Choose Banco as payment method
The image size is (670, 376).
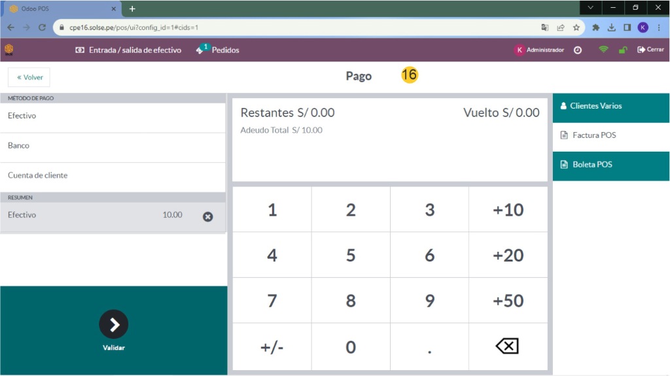(113, 146)
